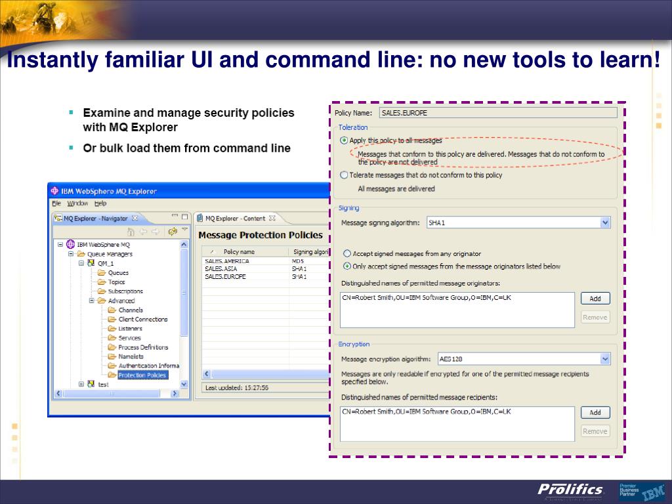Click Remove button for permitted message originators
Image resolution: width=672 pixels, height=504 pixels.
tap(595, 317)
